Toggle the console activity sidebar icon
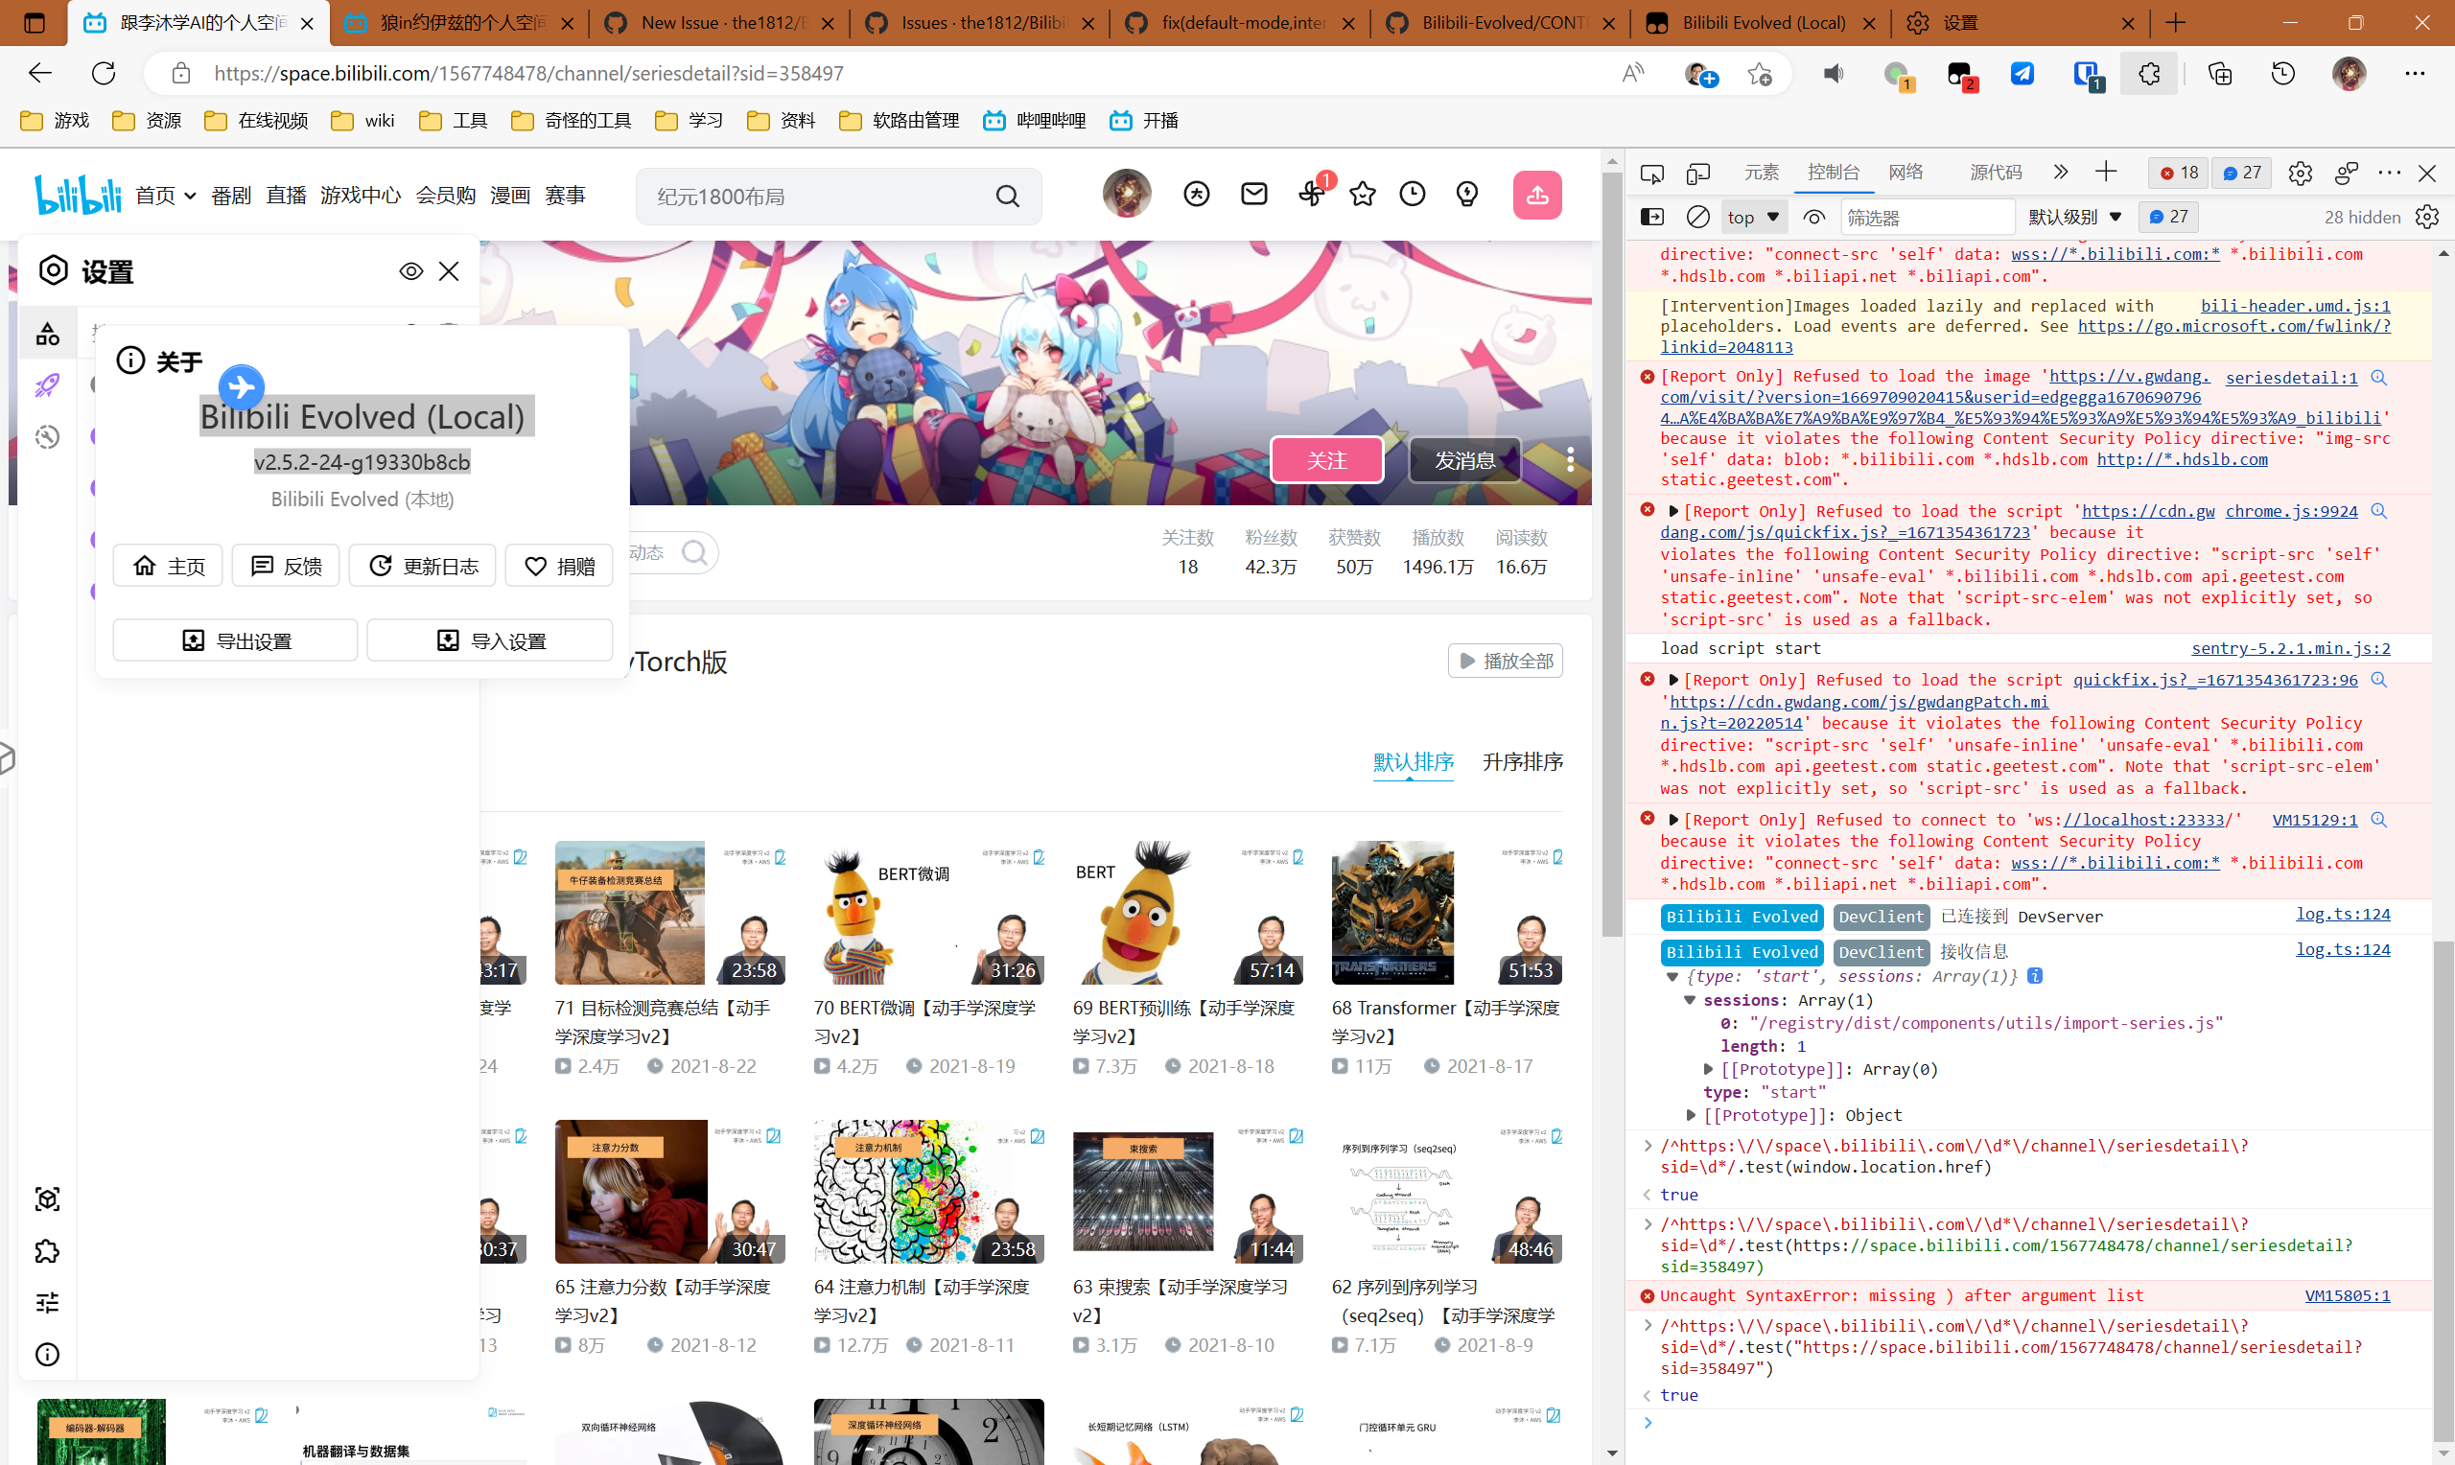Image resolution: width=2455 pixels, height=1465 pixels. click(x=1651, y=216)
